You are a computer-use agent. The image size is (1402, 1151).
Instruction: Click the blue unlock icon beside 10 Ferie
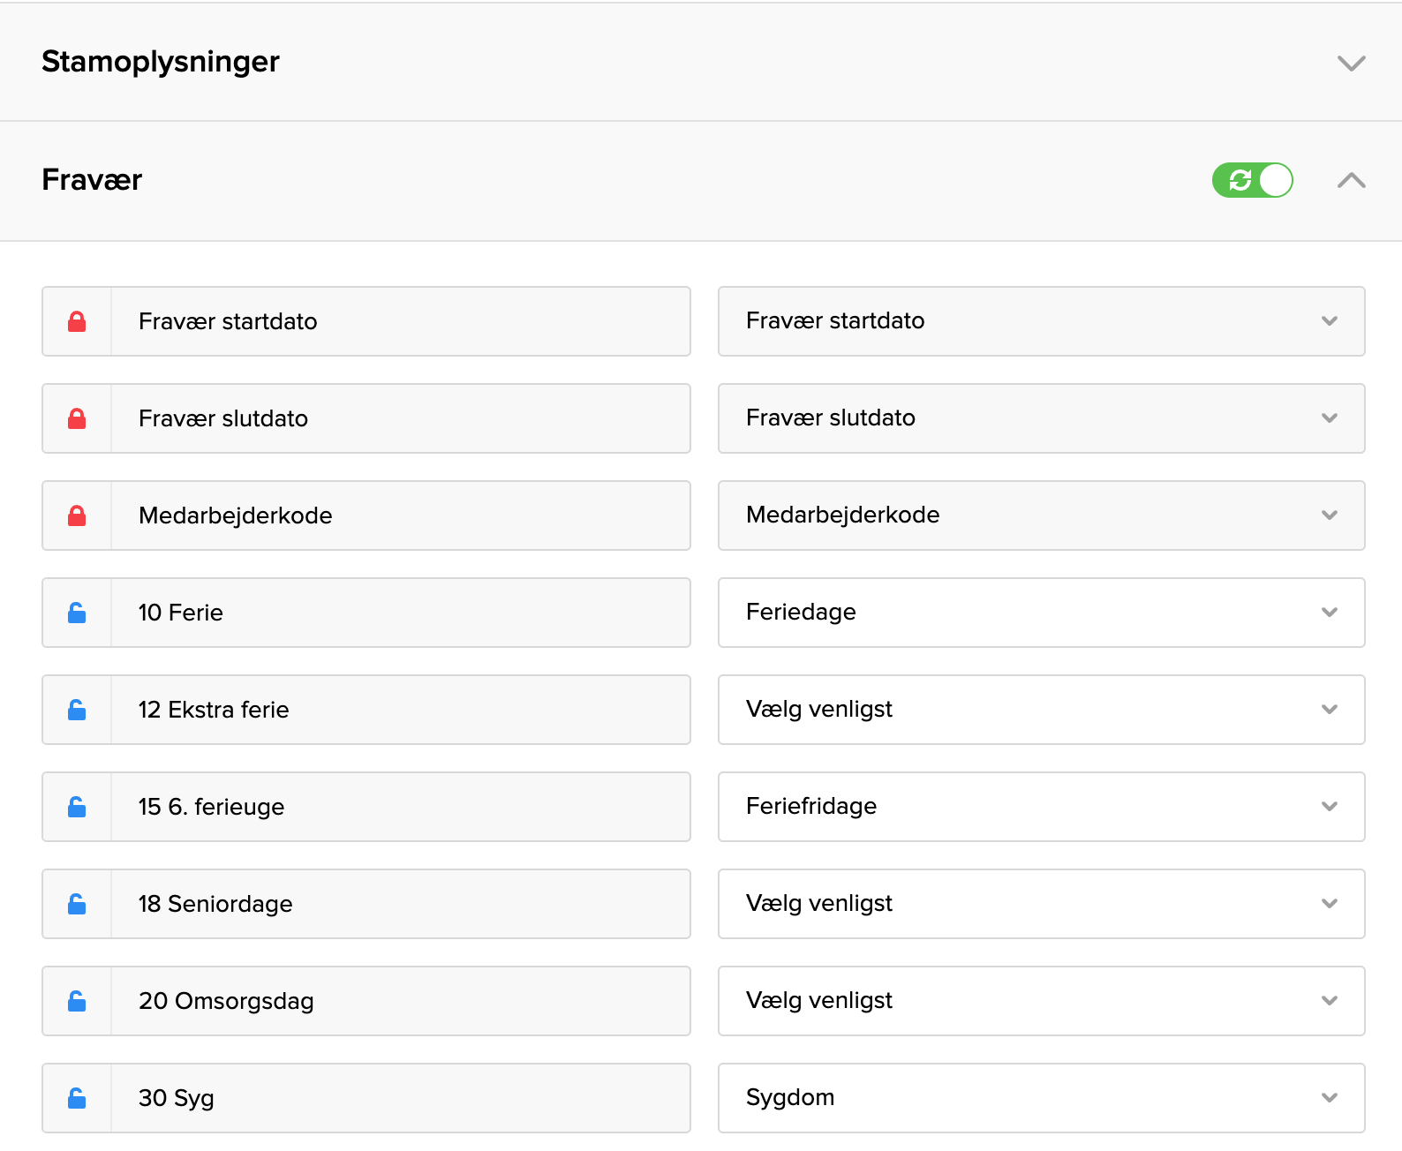click(x=77, y=613)
